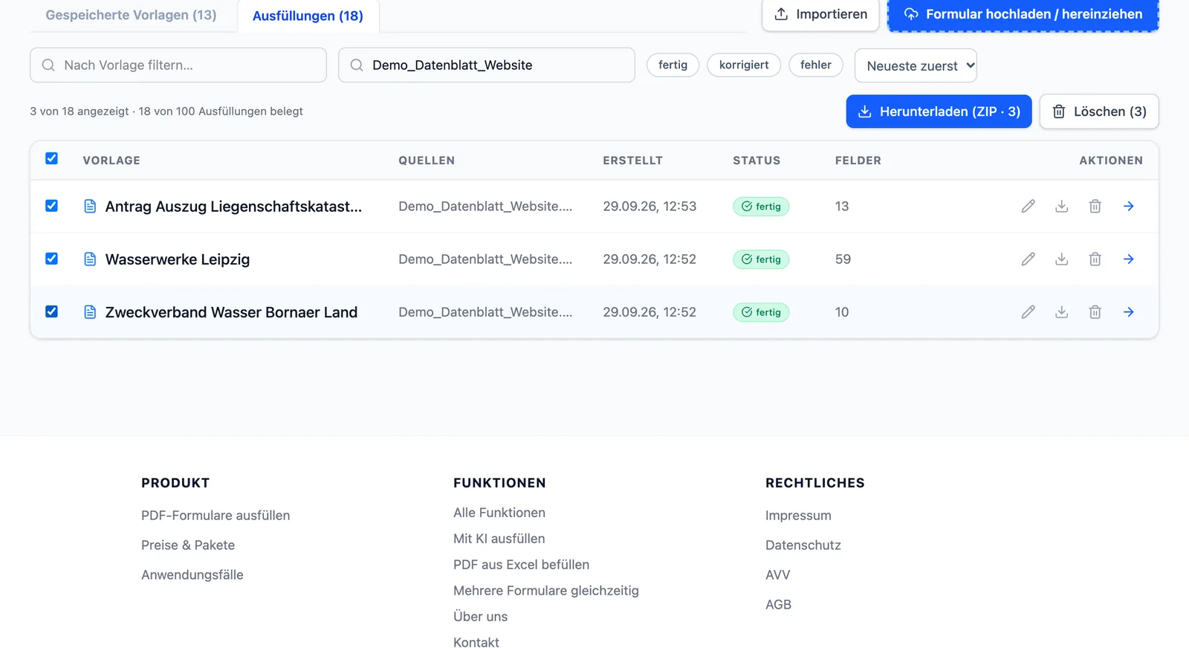Toggle the fehler status filter chip
This screenshot has height=648, width=1189.
tap(816, 65)
